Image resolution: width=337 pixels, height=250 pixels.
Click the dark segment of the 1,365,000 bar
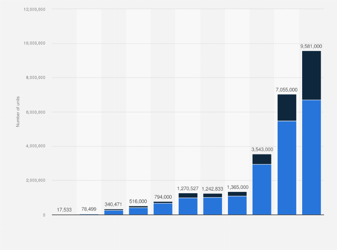point(237,194)
